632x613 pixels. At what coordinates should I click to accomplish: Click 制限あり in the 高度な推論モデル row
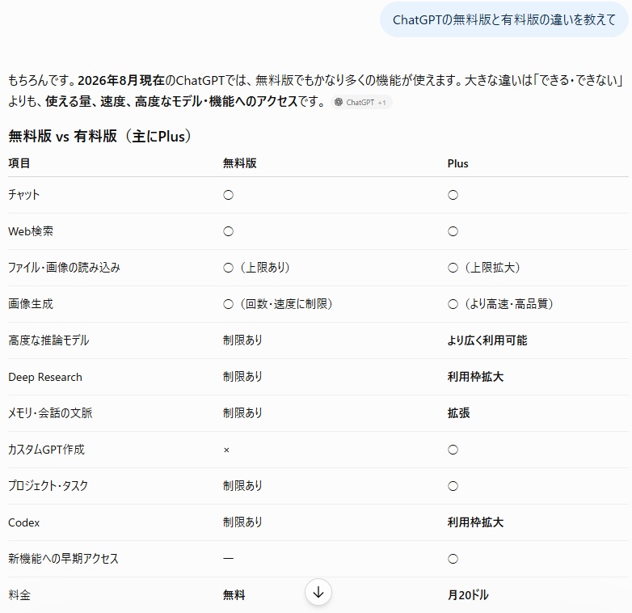(242, 340)
